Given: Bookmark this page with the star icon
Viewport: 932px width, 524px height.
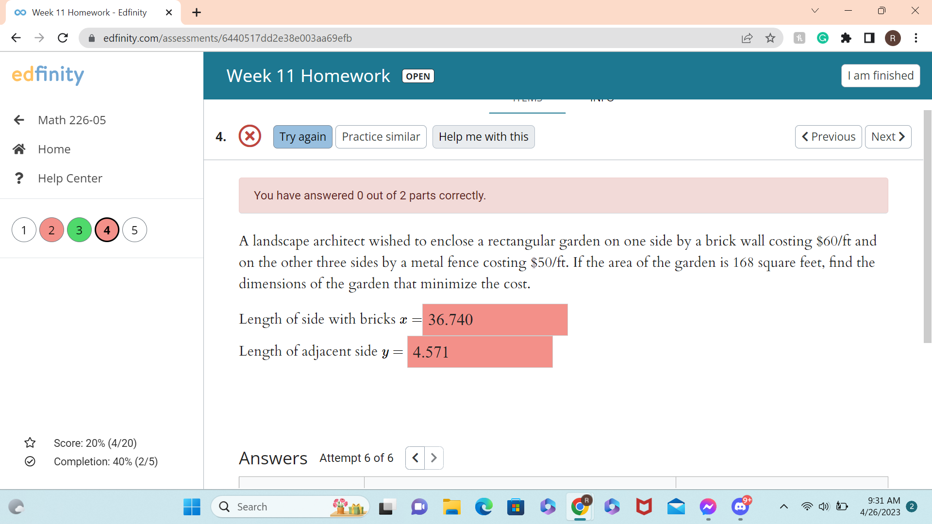Looking at the screenshot, I should [x=770, y=38].
